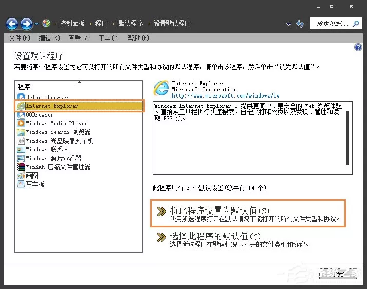
Task: Open the microsoft.com/windows/ie link
Action: tap(225, 95)
